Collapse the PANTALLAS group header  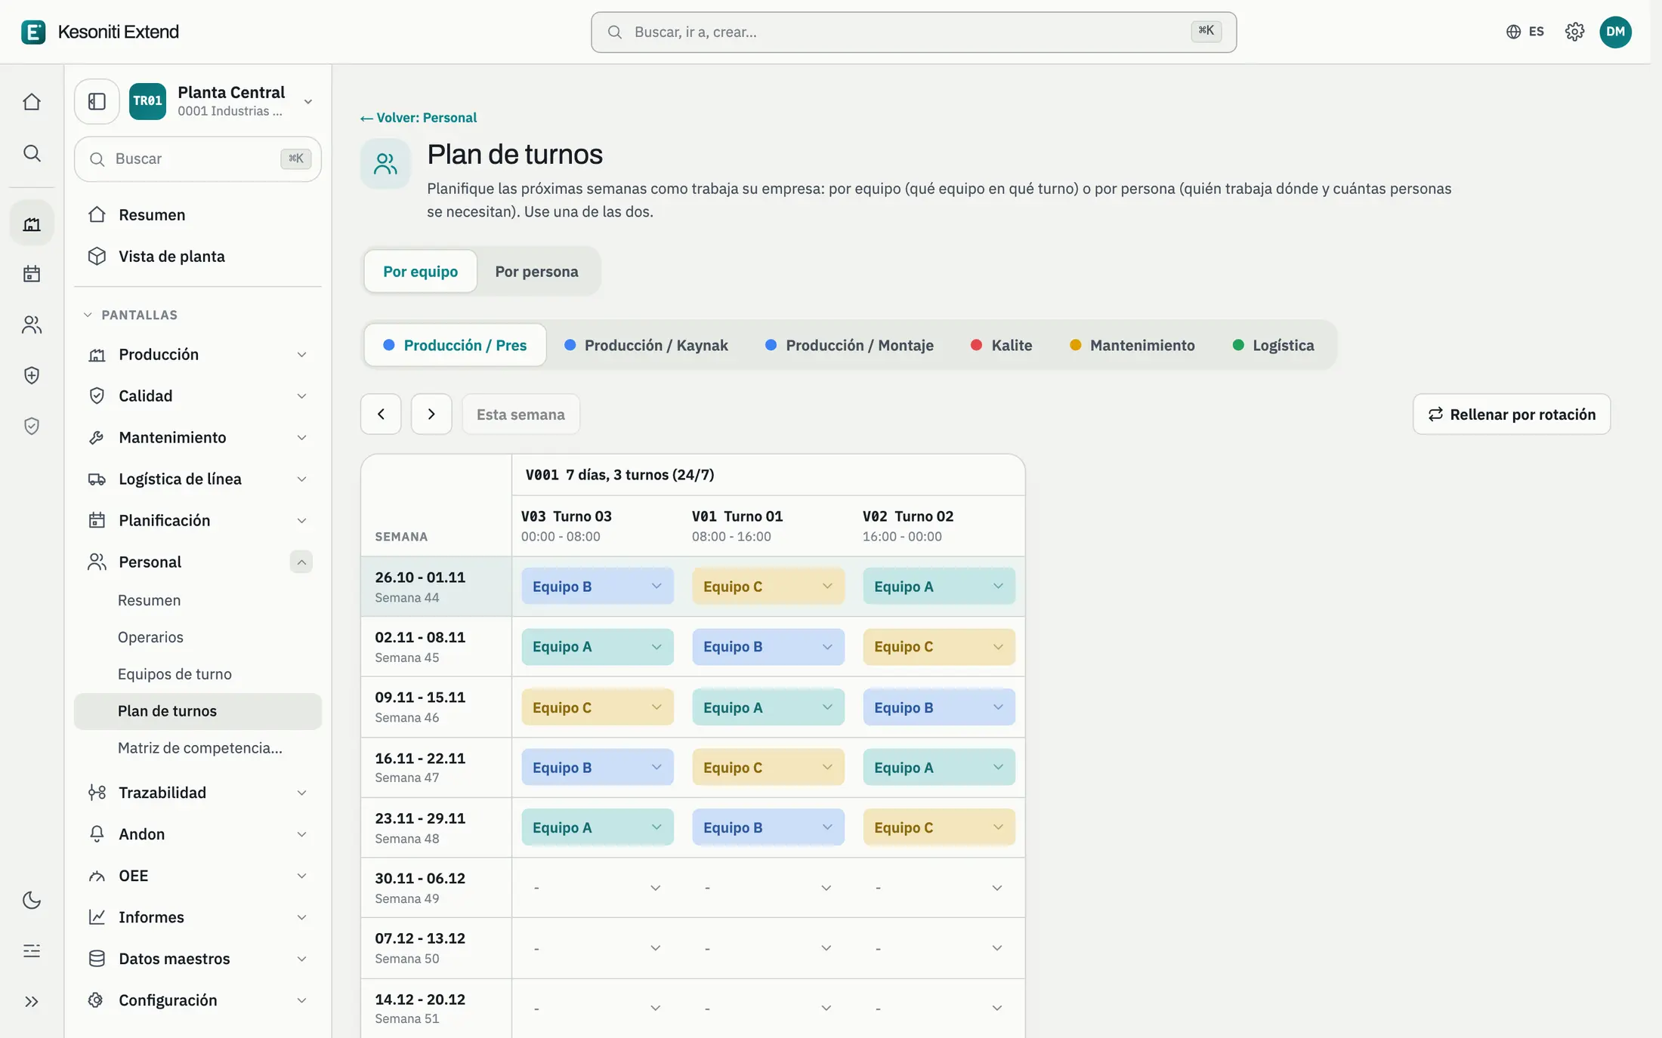click(x=131, y=315)
